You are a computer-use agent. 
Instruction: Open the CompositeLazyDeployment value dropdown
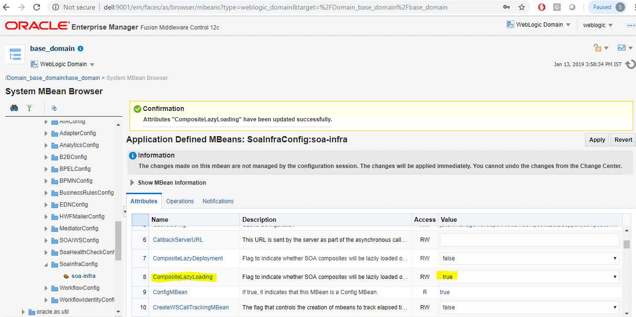tap(529, 258)
